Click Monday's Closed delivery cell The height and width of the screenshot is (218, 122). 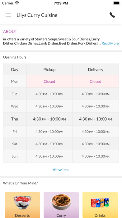click(x=96, y=81)
